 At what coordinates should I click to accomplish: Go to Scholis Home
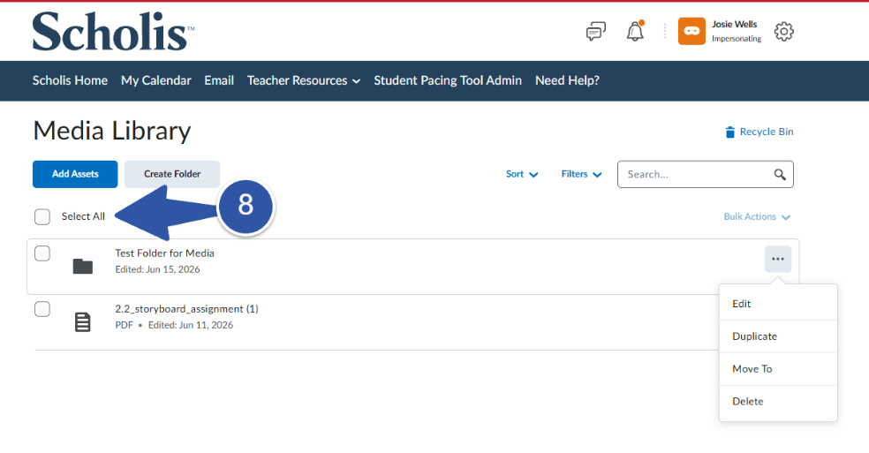click(70, 80)
